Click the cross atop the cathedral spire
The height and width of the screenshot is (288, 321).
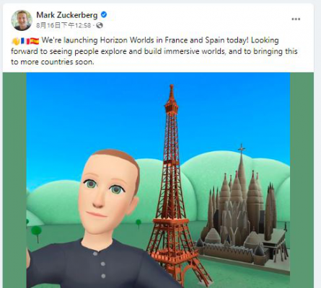(242, 149)
